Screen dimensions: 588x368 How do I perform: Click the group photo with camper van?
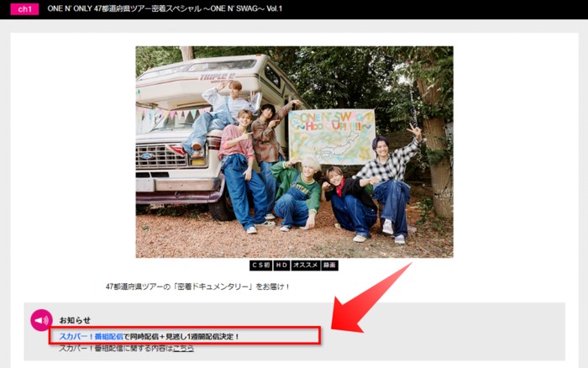point(294,152)
